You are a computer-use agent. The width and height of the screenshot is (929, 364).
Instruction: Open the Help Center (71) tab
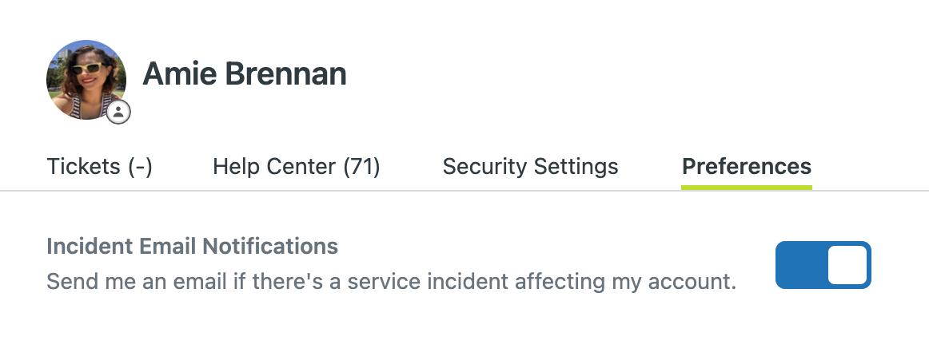tap(297, 166)
